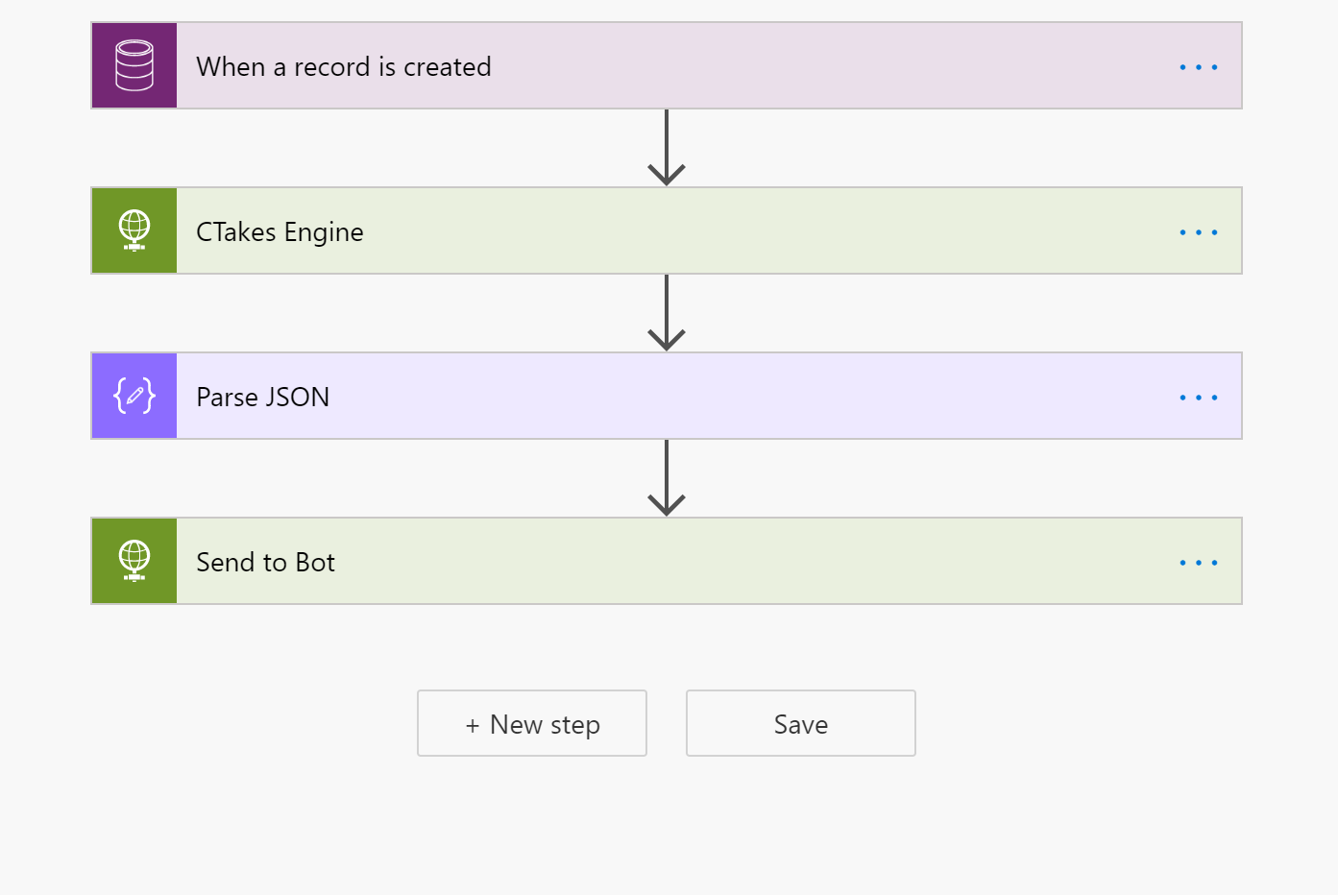Open the ellipsis menu for When a record is created

(1198, 67)
